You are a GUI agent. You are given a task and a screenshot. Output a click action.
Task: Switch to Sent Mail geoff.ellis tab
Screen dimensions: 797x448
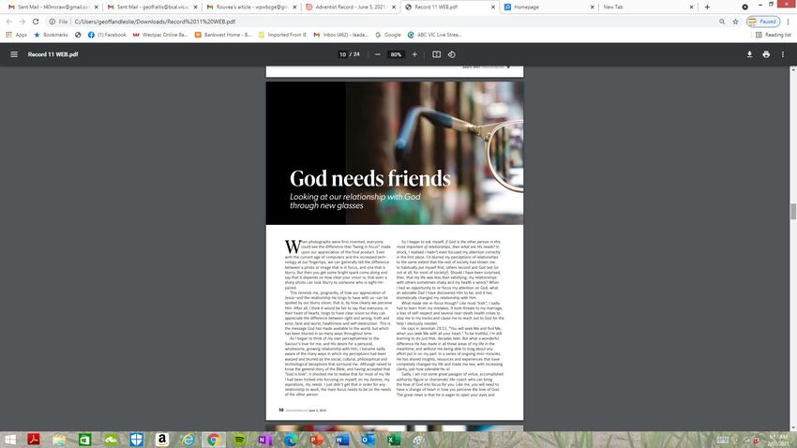[152, 7]
